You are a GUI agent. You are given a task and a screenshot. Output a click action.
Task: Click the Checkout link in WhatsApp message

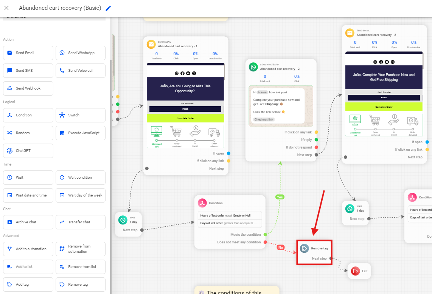[x=264, y=119]
